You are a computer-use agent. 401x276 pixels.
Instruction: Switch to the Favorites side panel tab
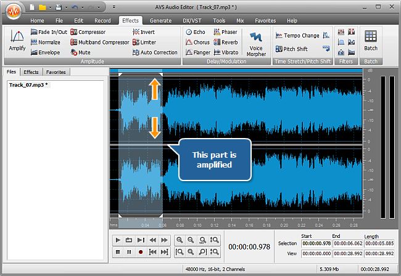pos(56,72)
